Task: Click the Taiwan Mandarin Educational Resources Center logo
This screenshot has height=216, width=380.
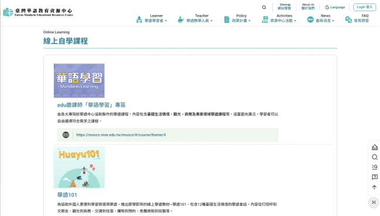Action: [x=38, y=12]
